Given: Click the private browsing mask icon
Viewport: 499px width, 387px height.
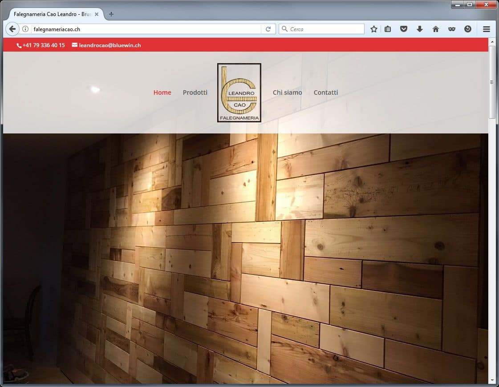Looking at the screenshot, I should point(451,29).
